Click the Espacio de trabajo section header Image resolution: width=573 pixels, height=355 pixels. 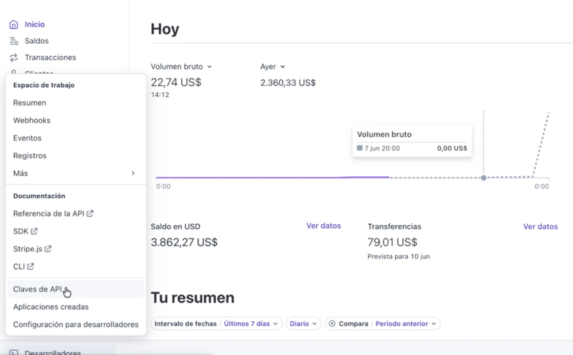(44, 85)
